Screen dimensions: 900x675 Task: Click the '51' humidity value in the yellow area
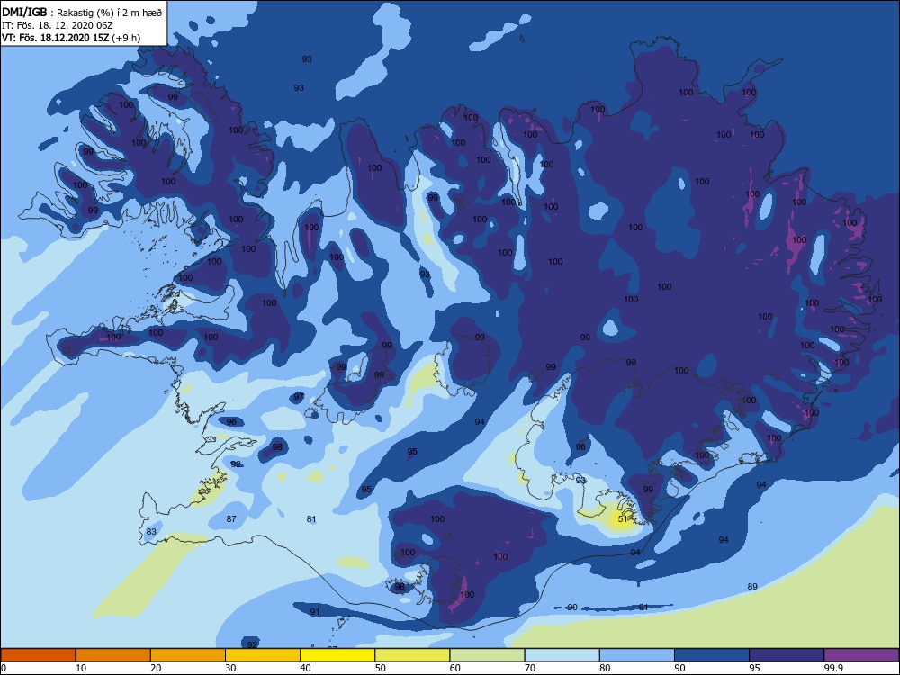tap(624, 519)
